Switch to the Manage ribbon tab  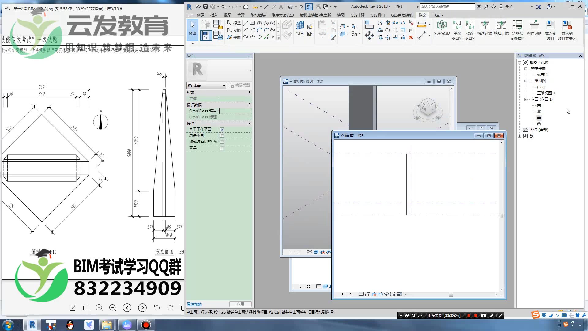[x=241, y=15]
